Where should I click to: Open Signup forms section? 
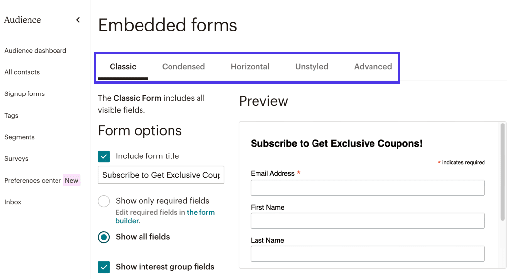pos(25,94)
